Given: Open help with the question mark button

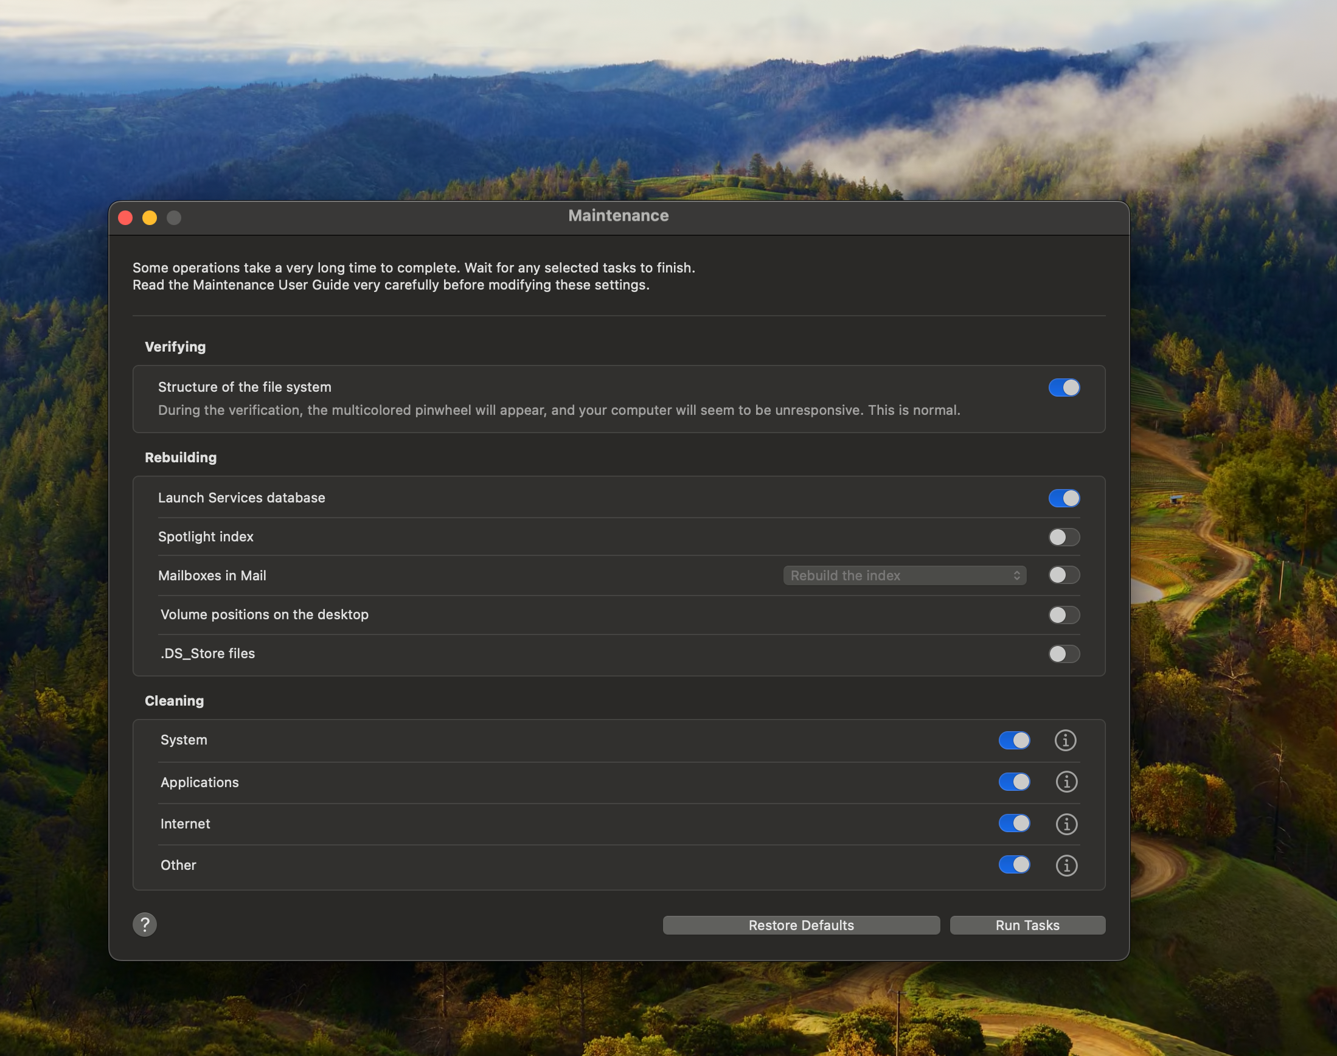Looking at the screenshot, I should 145,925.
